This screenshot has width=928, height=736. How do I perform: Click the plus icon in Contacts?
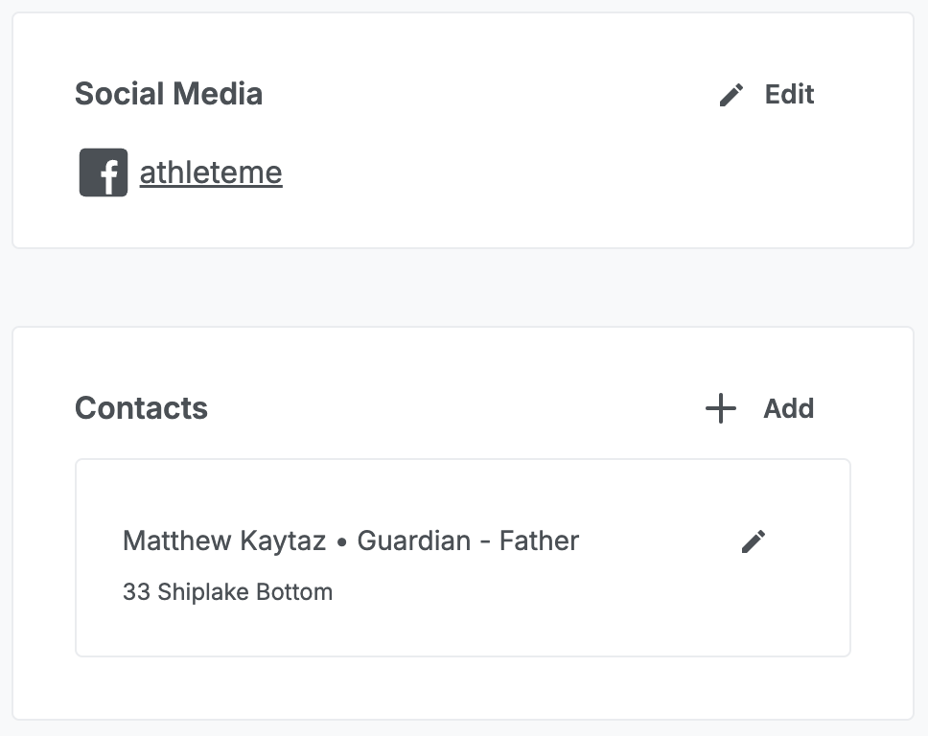(721, 408)
